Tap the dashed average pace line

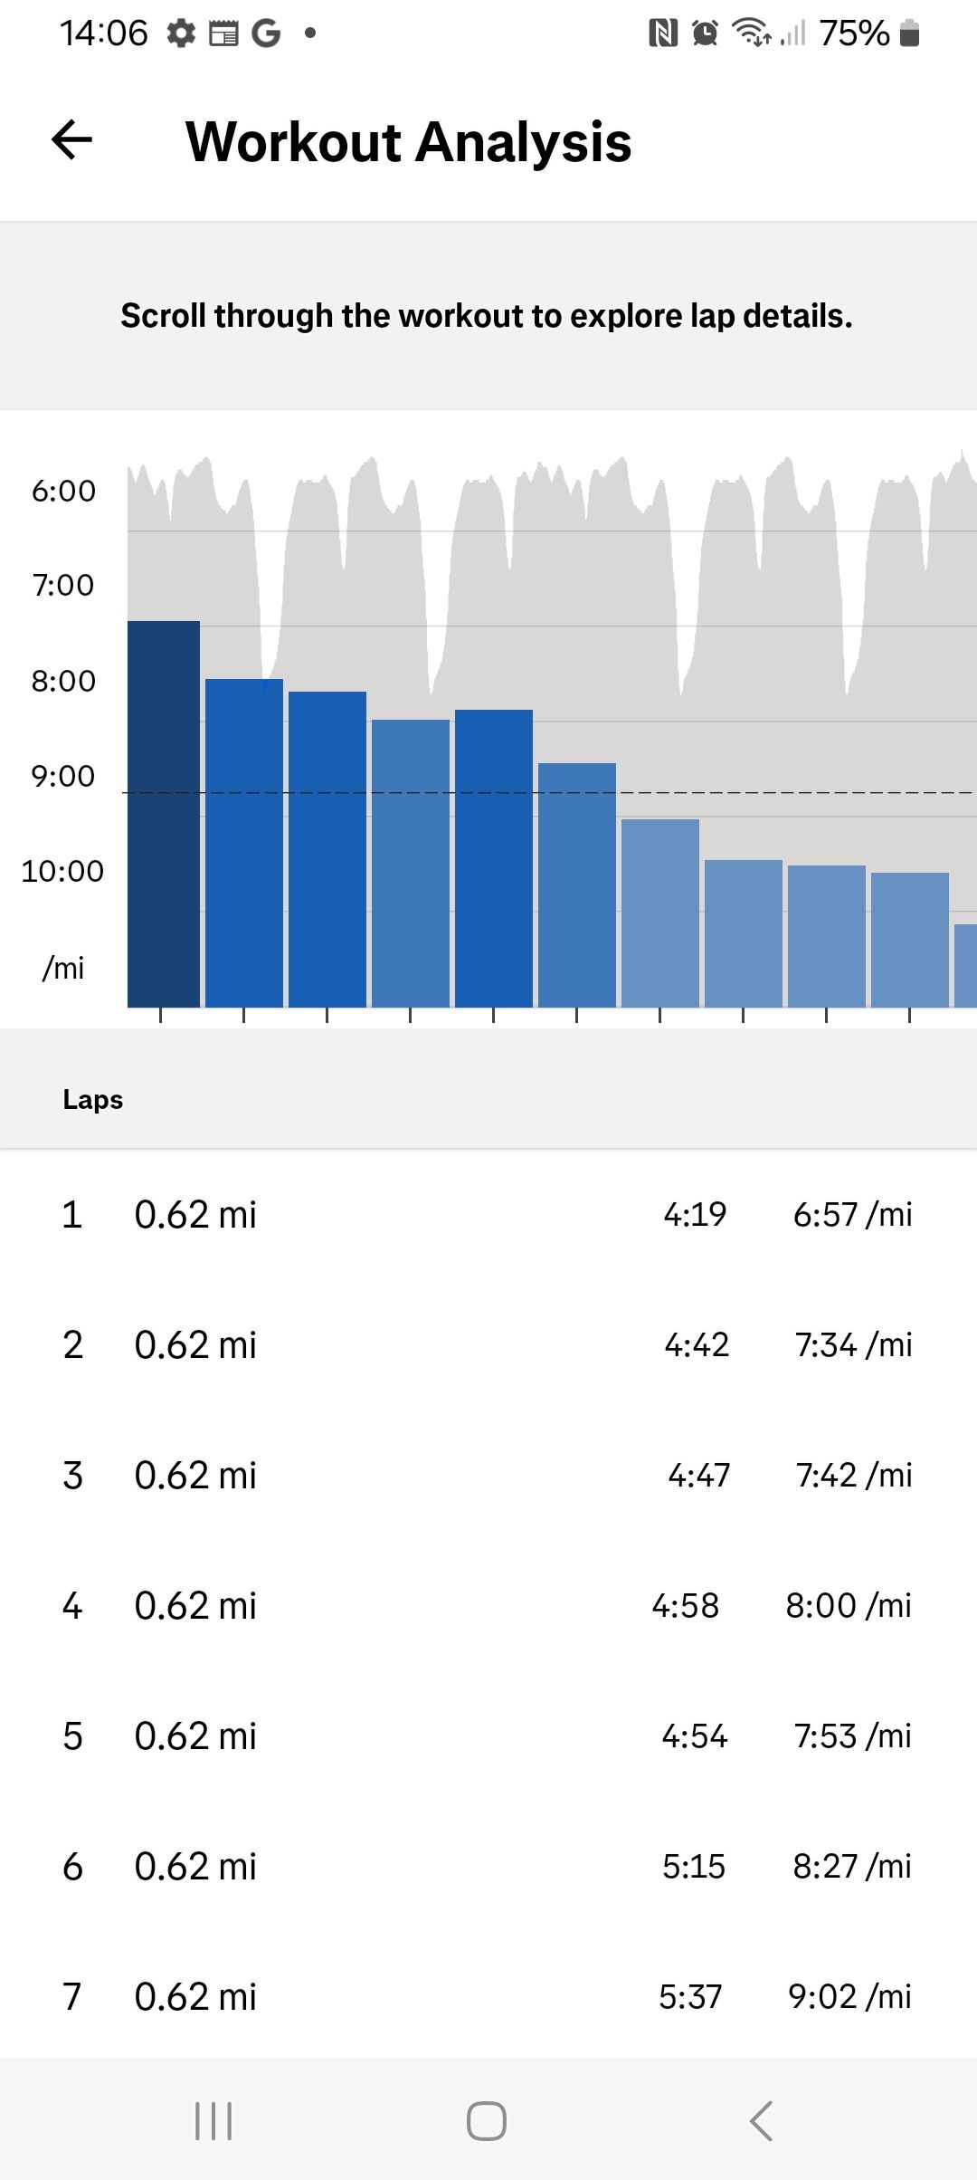pos(796,792)
